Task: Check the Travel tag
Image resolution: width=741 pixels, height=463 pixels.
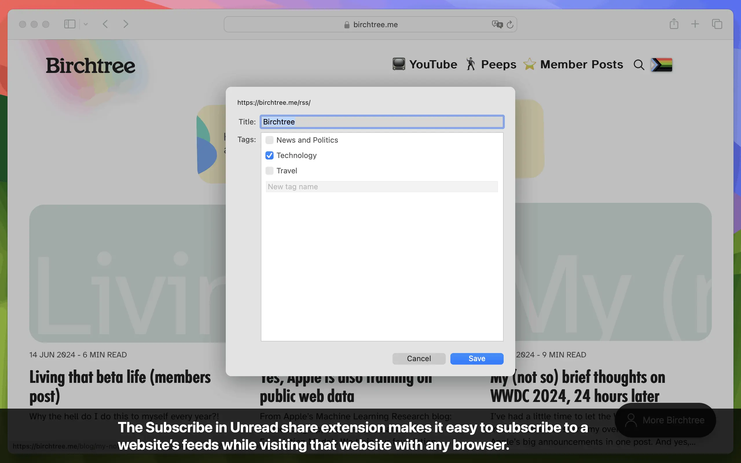Action: point(269,170)
